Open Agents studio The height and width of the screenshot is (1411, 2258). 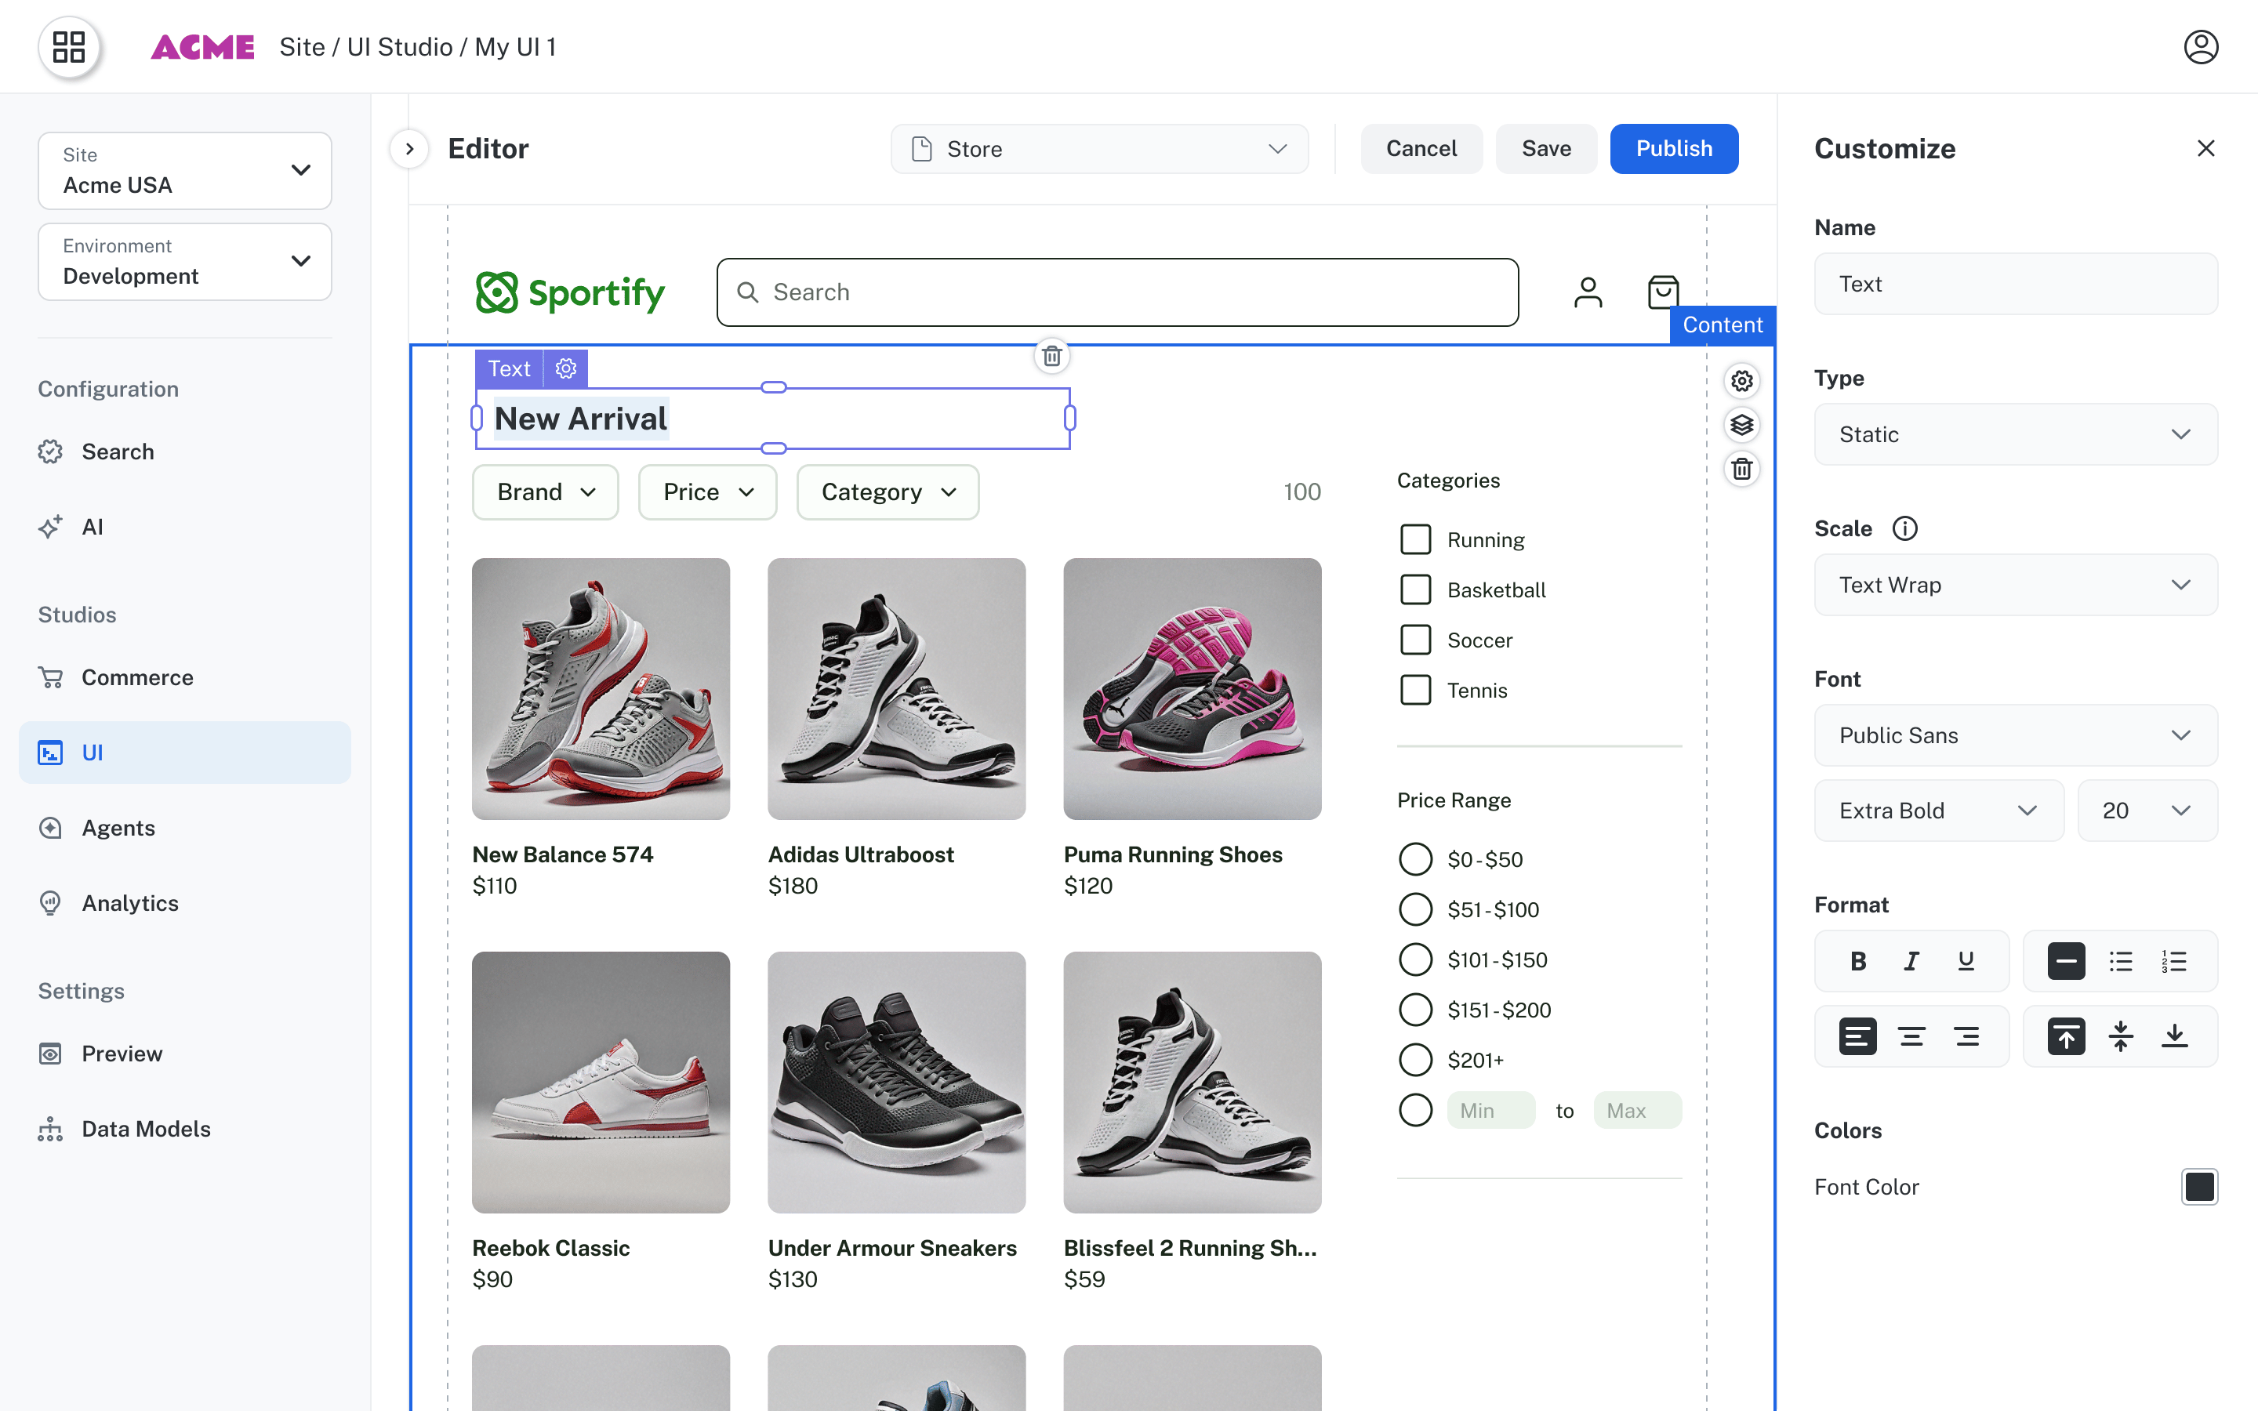(x=185, y=828)
